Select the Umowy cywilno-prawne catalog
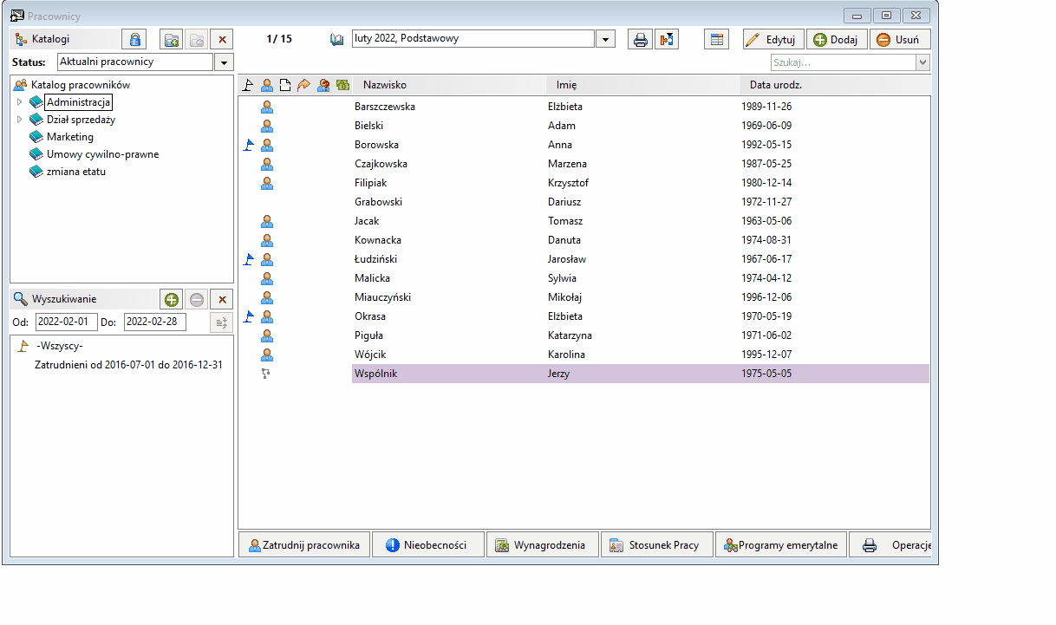Screen dimensions: 1056x625 click(102, 154)
